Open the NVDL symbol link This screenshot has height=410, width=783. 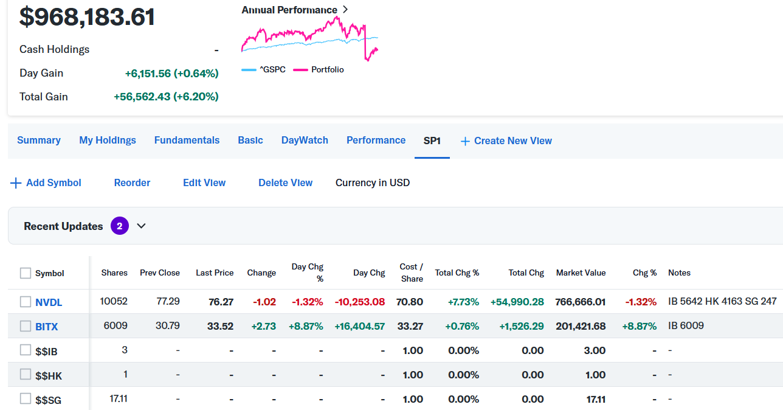pyautogui.click(x=49, y=302)
